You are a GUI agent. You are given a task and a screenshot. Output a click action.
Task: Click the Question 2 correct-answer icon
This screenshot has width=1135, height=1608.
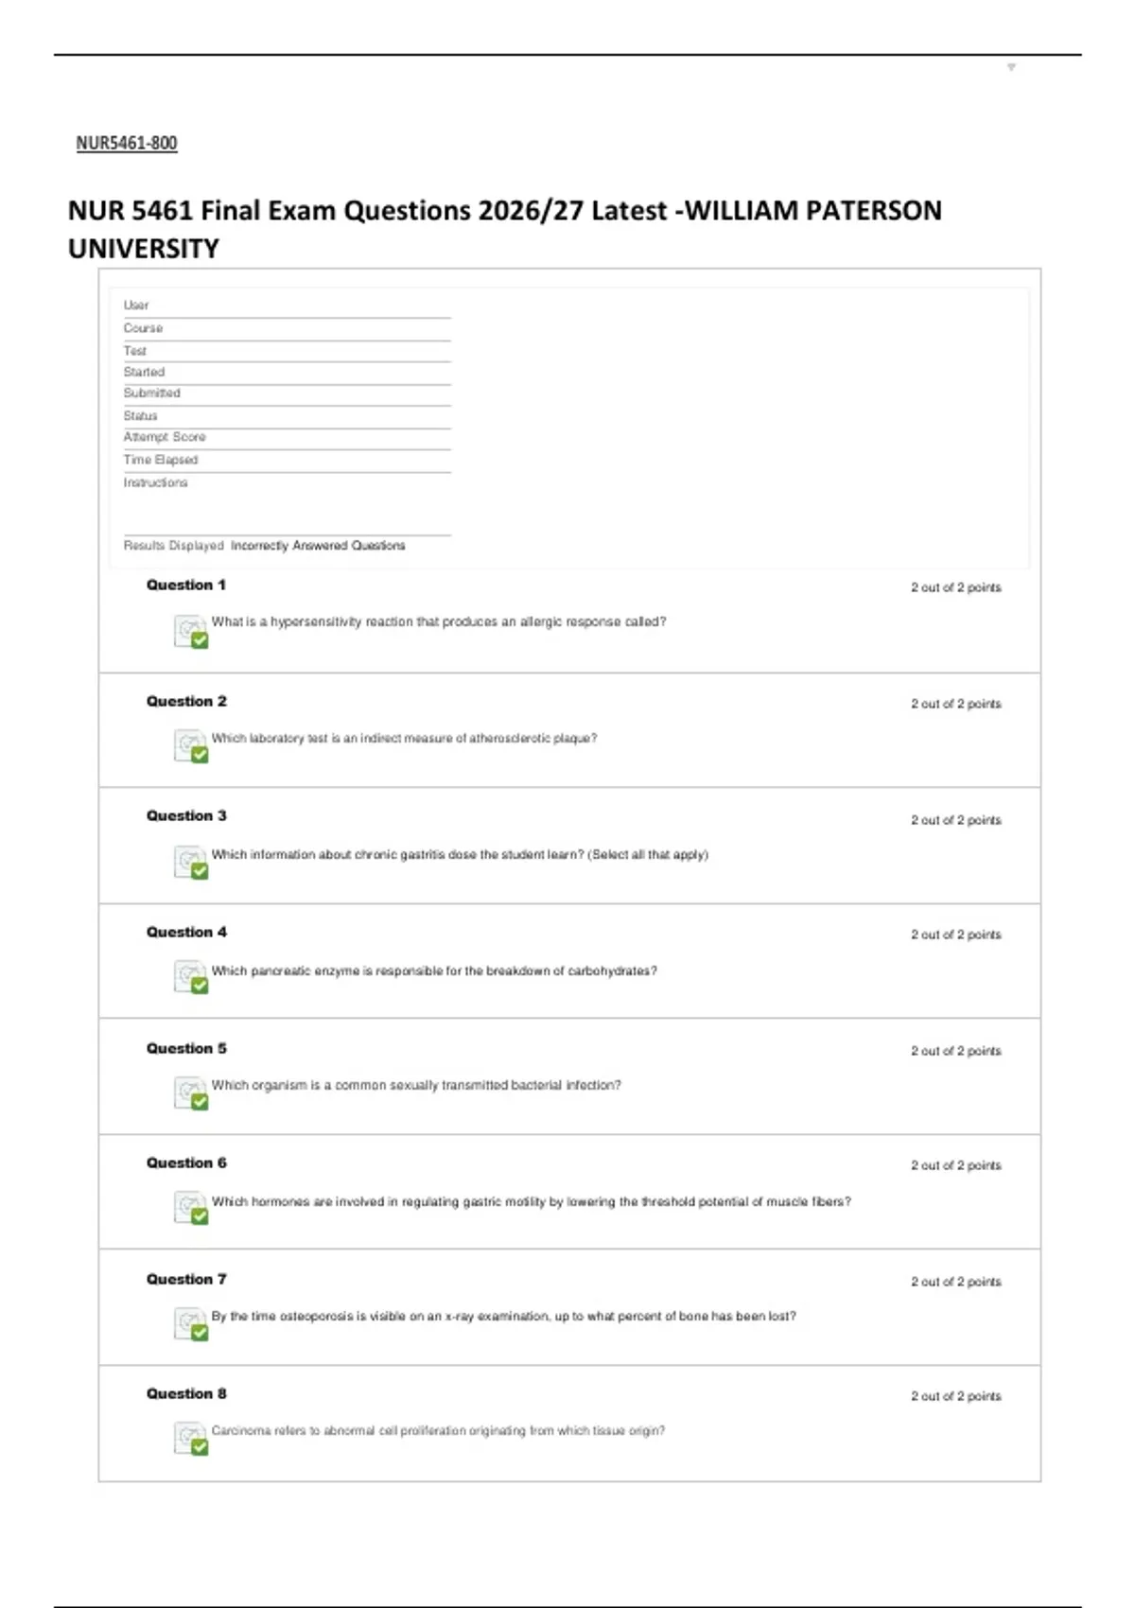click(x=190, y=746)
